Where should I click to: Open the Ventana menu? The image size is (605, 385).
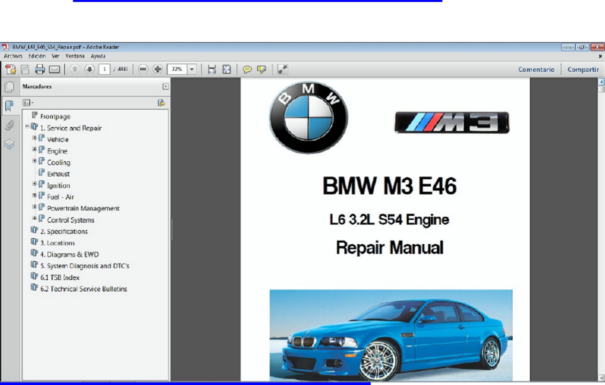coord(75,56)
